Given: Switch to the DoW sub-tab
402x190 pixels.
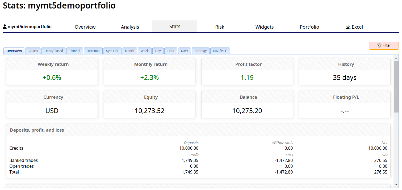Looking at the screenshot, I should [185, 51].
